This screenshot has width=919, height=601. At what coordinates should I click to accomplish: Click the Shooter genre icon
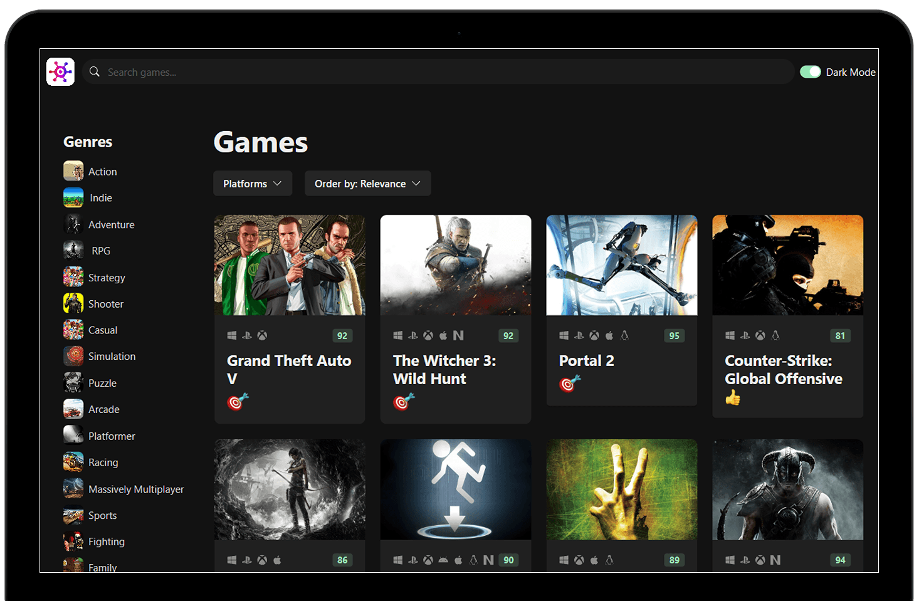coord(73,303)
